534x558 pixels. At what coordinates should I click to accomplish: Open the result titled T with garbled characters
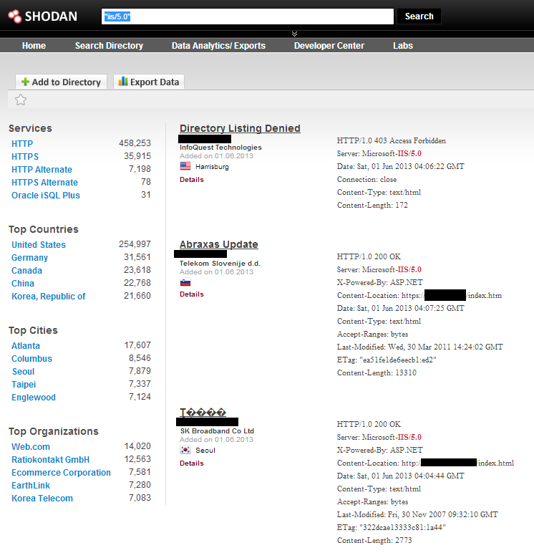[203, 412]
